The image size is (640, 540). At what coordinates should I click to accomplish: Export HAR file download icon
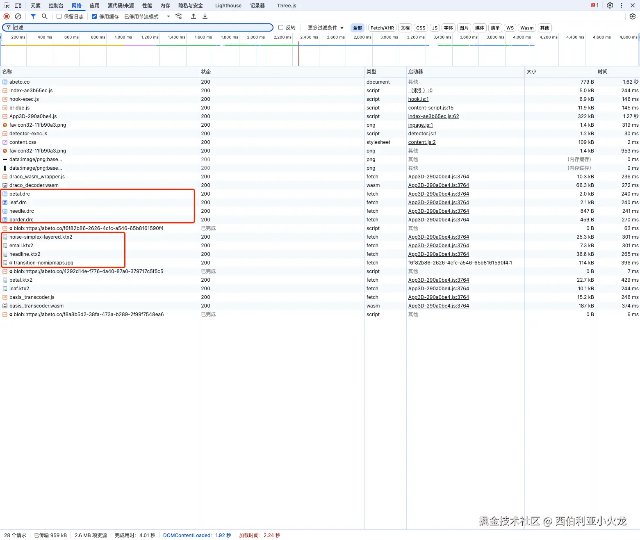[205, 16]
